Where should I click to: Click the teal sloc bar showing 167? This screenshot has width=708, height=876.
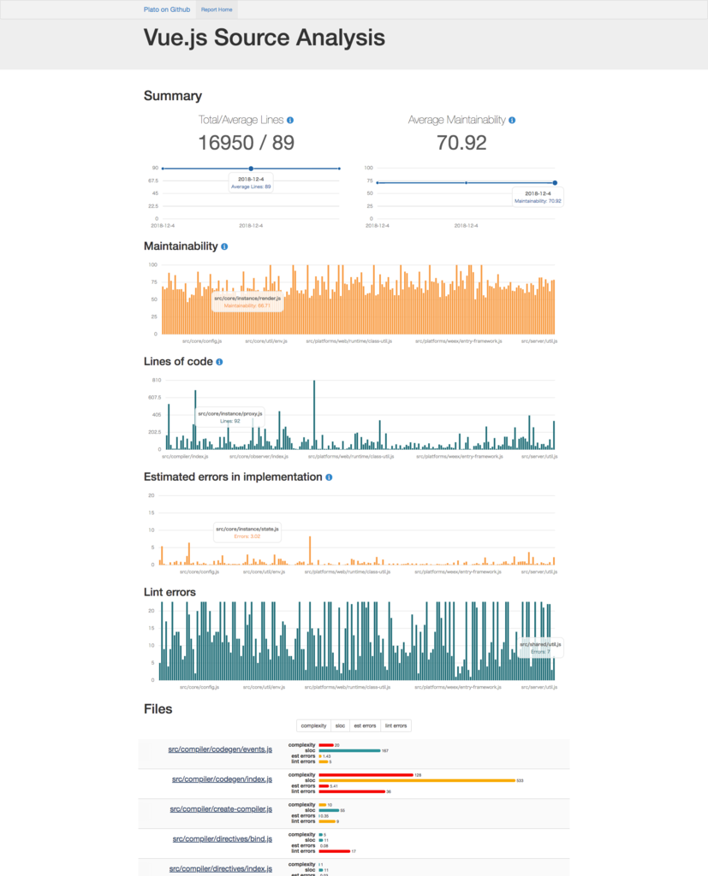coord(349,751)
